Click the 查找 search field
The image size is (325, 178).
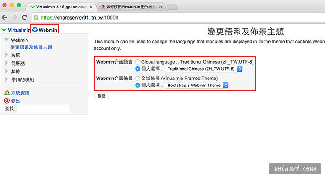click(x=43, y=108)
